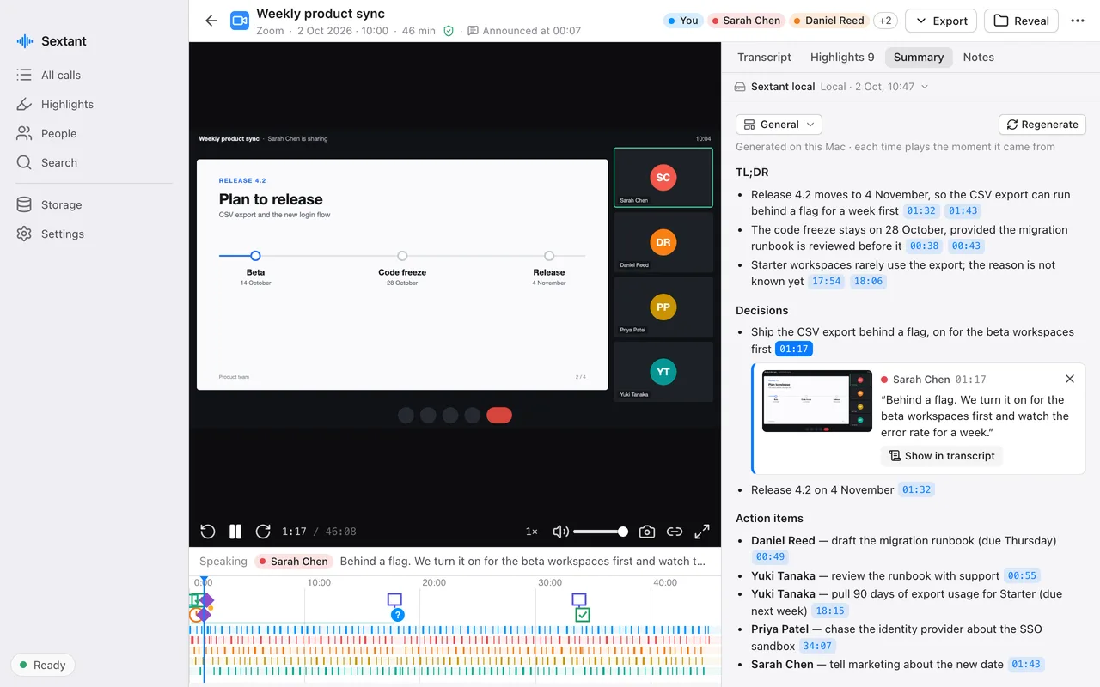
Task: Skip forward with the forward icon
Action: point(263,532)
